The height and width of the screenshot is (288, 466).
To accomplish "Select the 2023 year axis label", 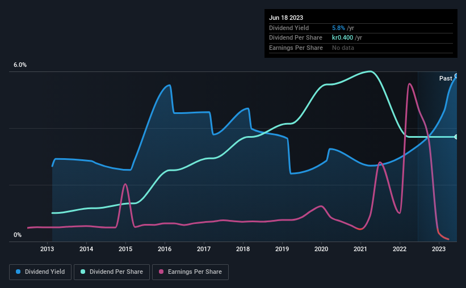I will pos(439,249).
